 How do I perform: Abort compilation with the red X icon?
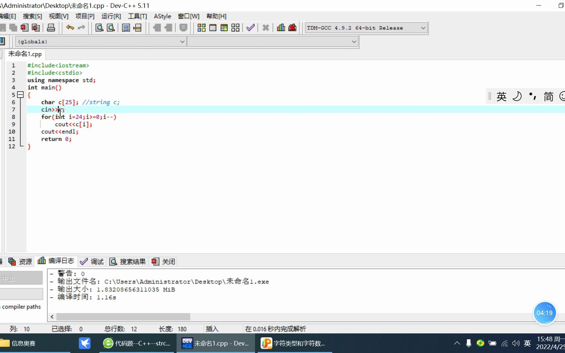265,28
